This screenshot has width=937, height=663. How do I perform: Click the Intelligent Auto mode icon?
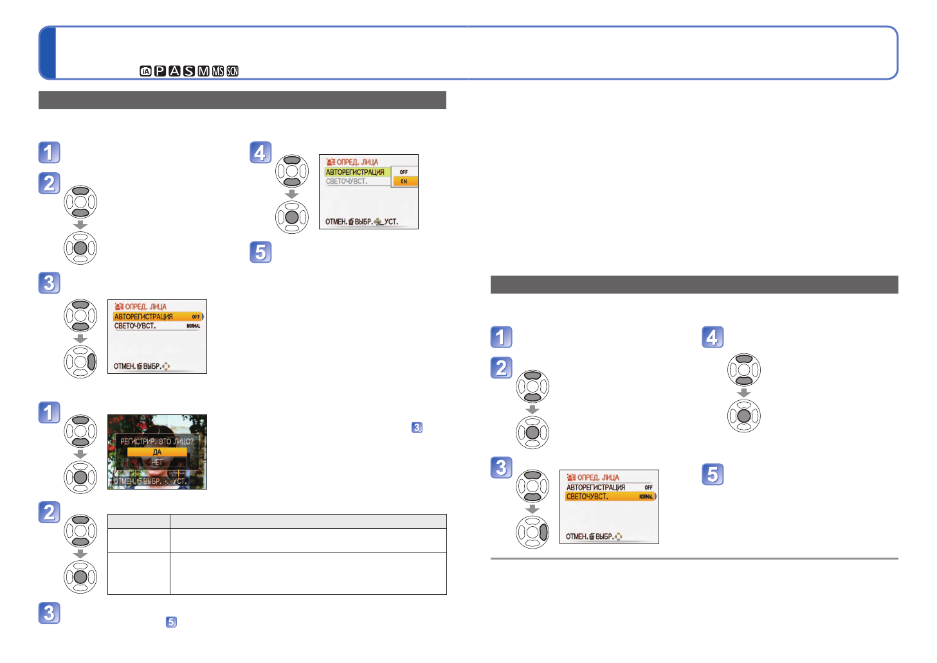coord(145,71)
